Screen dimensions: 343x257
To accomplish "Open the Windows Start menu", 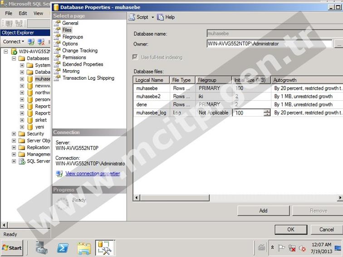I will coord(12,248).
